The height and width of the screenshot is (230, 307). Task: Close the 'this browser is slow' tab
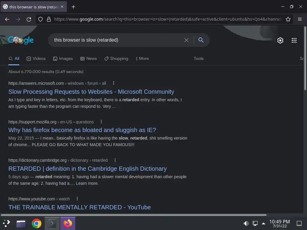pos(62,7)
